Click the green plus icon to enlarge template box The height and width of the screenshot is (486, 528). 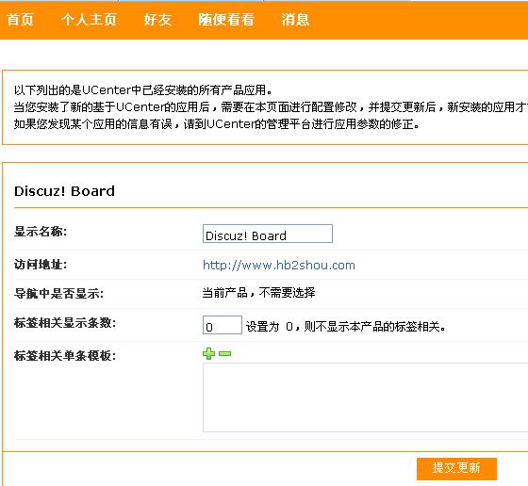pos(208,353)
